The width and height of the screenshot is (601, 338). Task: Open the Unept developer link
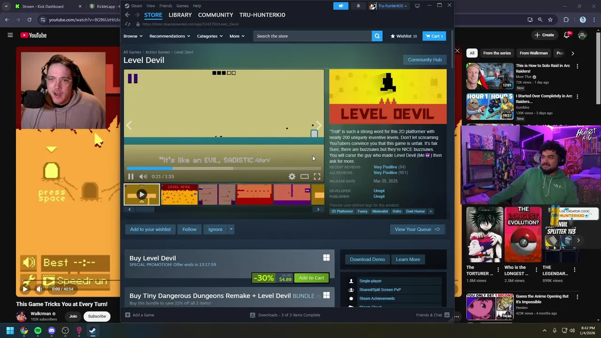click(x=379, y=191)
